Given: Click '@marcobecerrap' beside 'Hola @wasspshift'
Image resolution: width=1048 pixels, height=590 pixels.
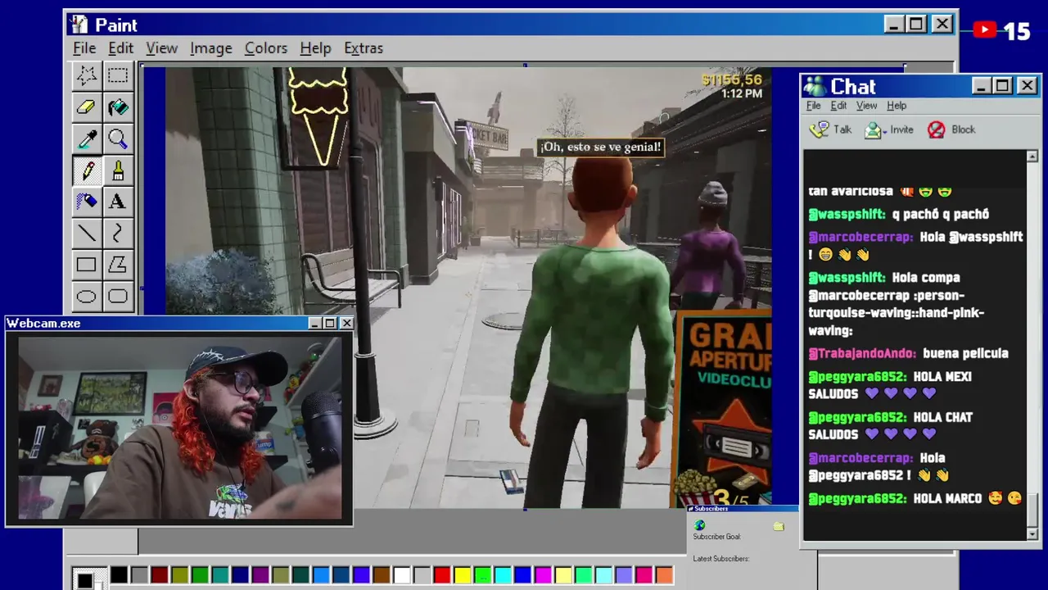Looking at the screenshot, I should click(861, 237).
